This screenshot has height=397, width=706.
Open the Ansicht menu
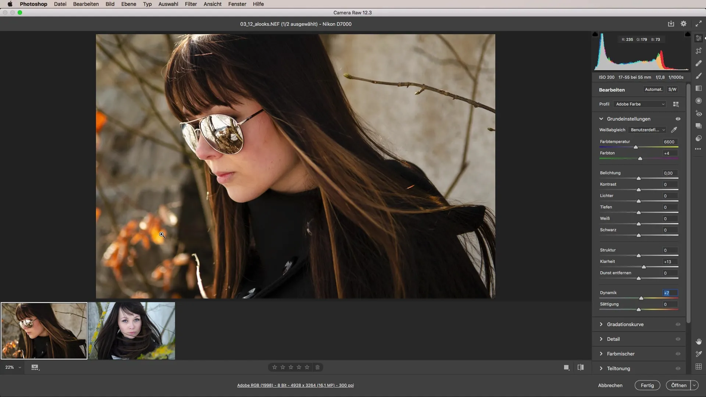[213, 4]
